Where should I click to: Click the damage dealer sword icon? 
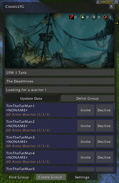click(x=106, y=17)
